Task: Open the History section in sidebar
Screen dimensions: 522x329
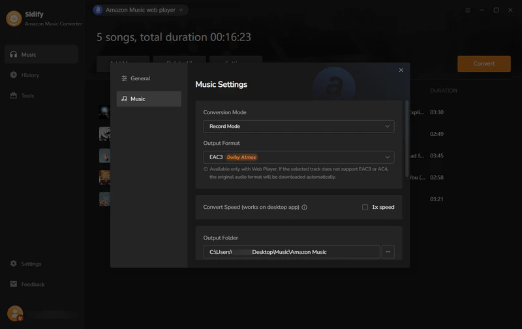Action: [x=41, y=75]
